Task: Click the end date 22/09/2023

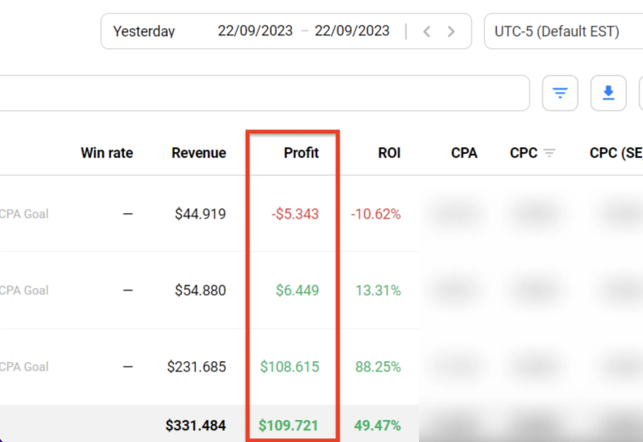Action: [x=352, y=31]
